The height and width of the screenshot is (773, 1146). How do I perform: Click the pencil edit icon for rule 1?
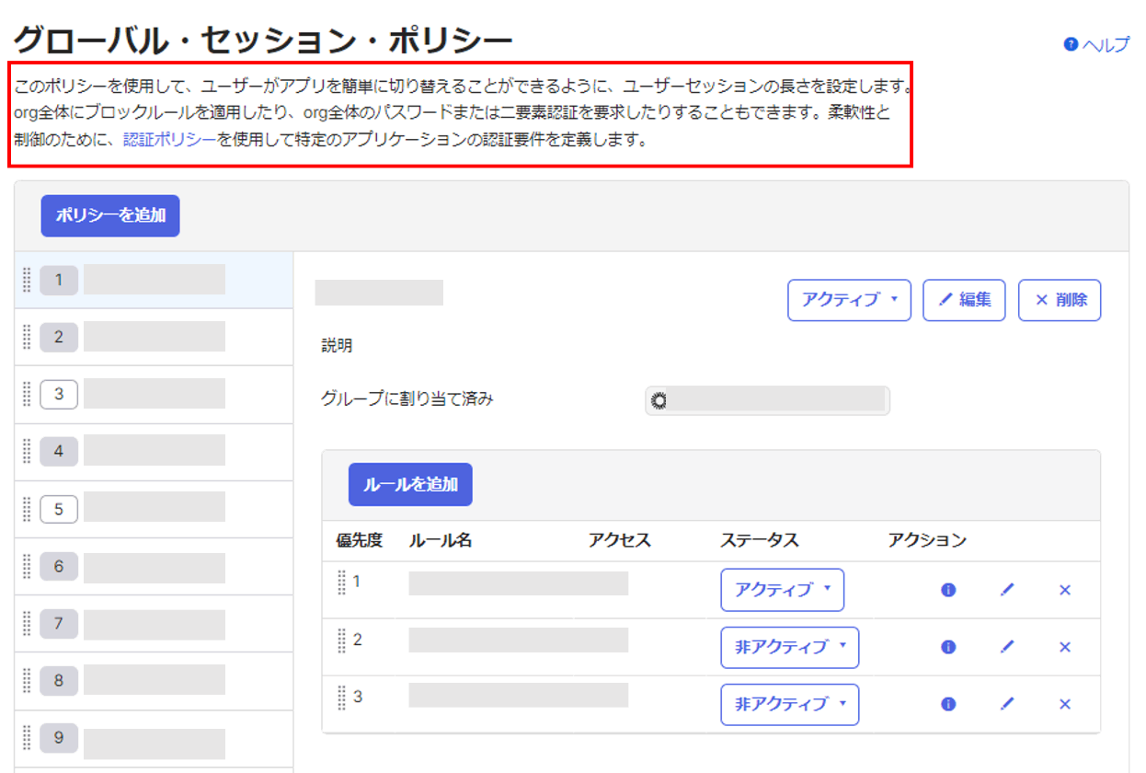(1007, 590)
